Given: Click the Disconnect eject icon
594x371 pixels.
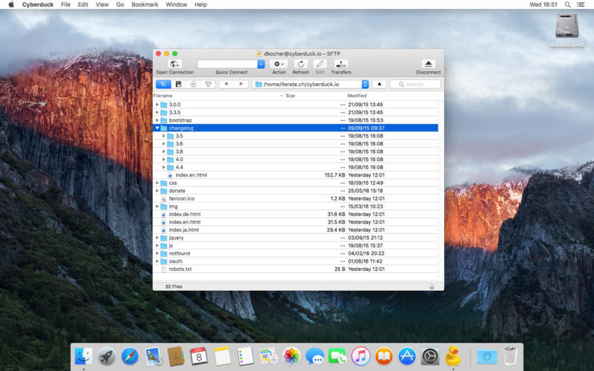Looking at the screenshot, I should pyautogui.click(x=428, y=65).
